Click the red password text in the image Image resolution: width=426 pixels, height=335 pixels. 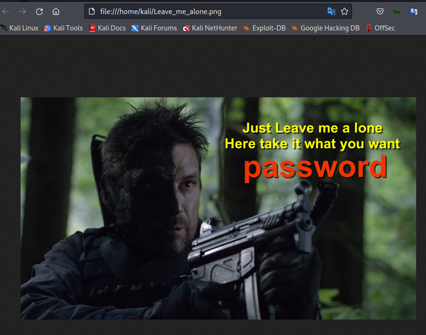(x=315, y=167)
